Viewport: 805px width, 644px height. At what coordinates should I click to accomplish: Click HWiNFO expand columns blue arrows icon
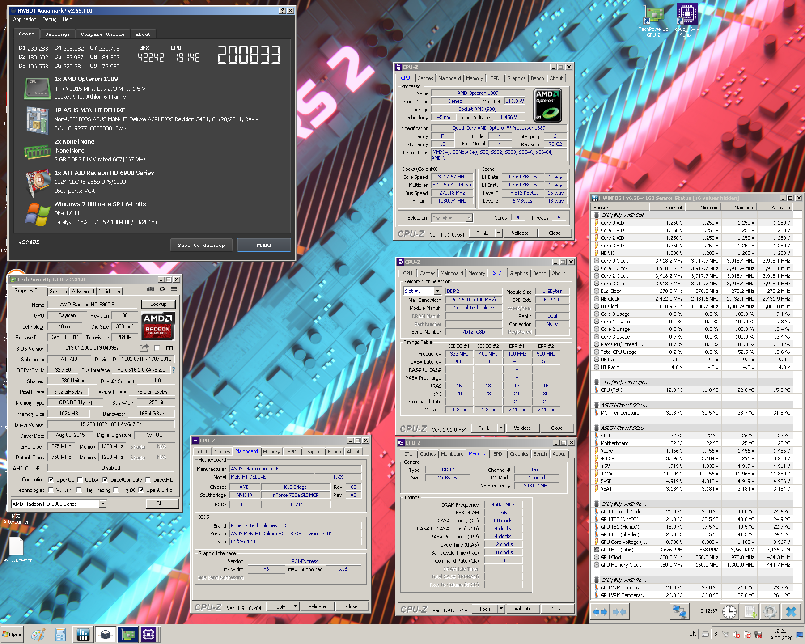tap(600, 611)
